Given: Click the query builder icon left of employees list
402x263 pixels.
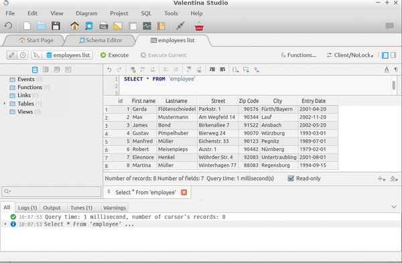Looking at the screenshot, I should coord(36,55).
